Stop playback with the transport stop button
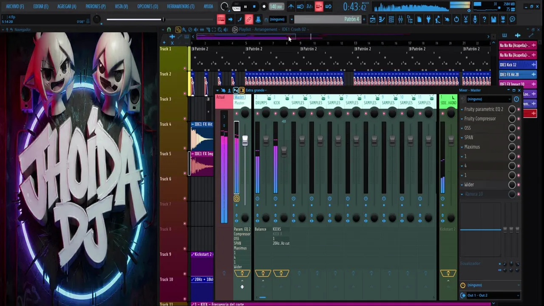This screenshot has height=306, width=544. click(254, 6)
